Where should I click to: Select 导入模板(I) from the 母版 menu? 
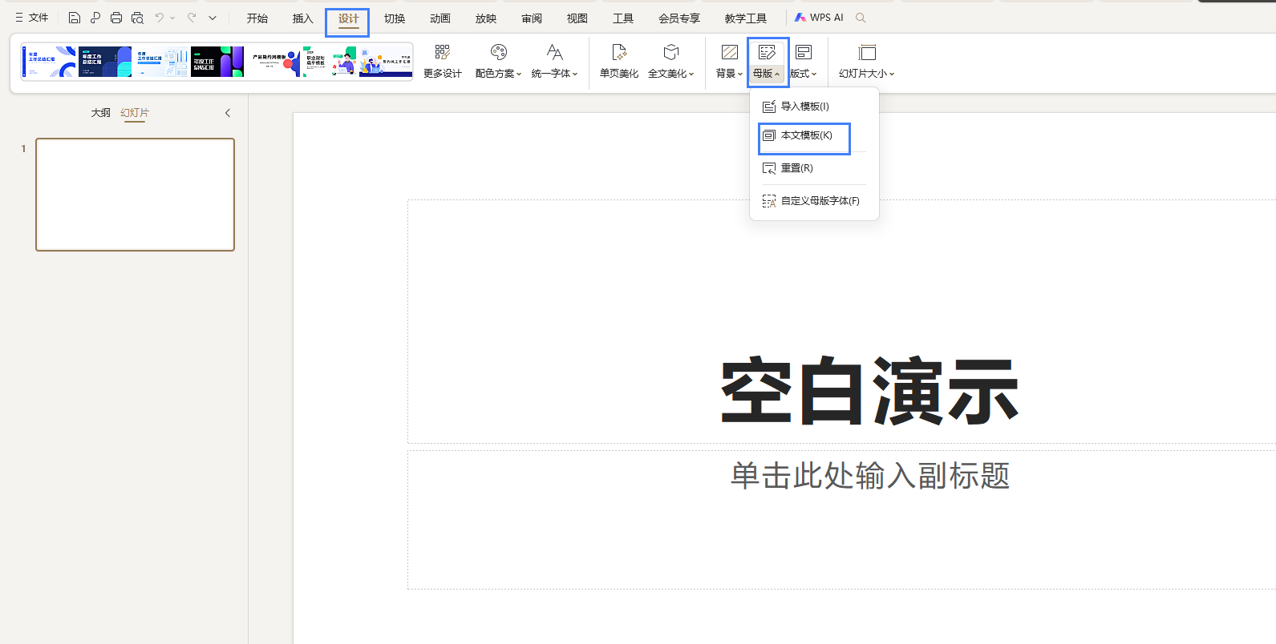tap(804, 107)
